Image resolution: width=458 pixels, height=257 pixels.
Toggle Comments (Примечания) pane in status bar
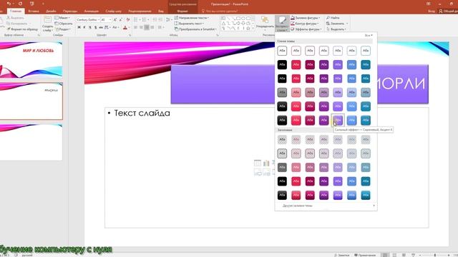(365, 255)
